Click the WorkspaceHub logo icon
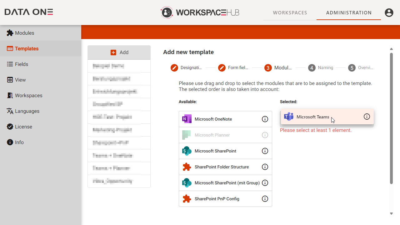Screen dimensions: 400x225 tap(167, 12)
